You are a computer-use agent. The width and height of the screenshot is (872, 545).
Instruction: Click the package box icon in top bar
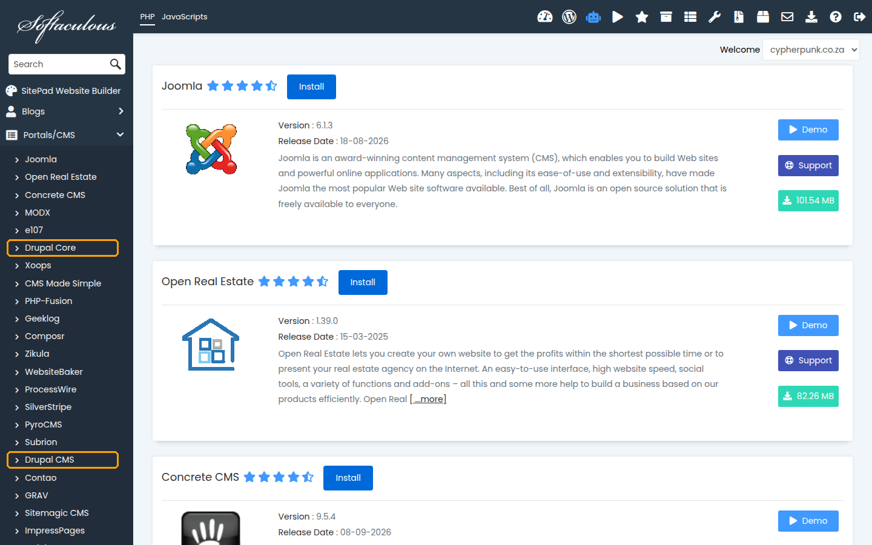click(763, 17)
